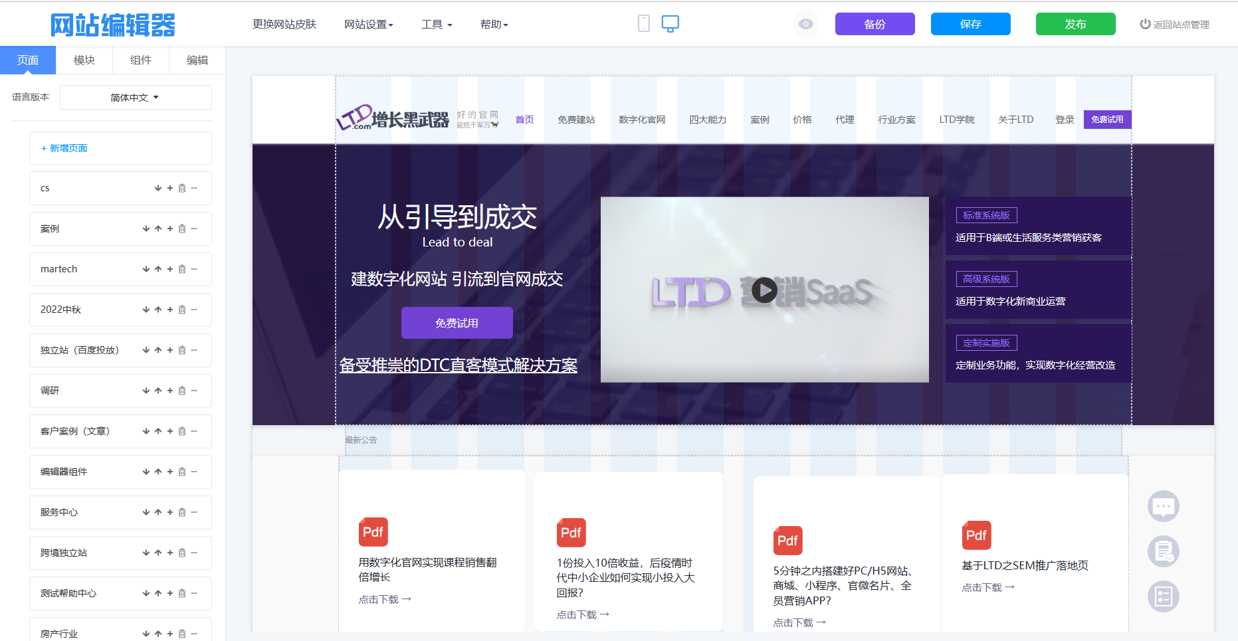This screenshot has width=1238, height=641.
Task: Open the chat bubble floating icon
Action: [1163, 506]
